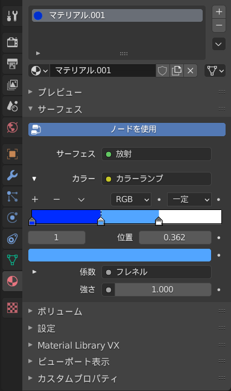Expand the プレビュー panel
This screenshot has height=391, width=231.
tap(30, 92)
